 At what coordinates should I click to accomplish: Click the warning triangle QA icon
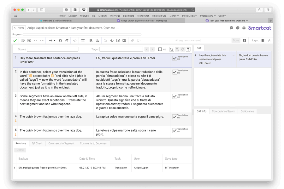point(98,41)
